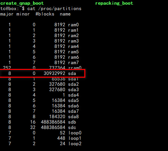Click the sda device name
This screenshot has width=168, height=151.
tap(72, 73)
